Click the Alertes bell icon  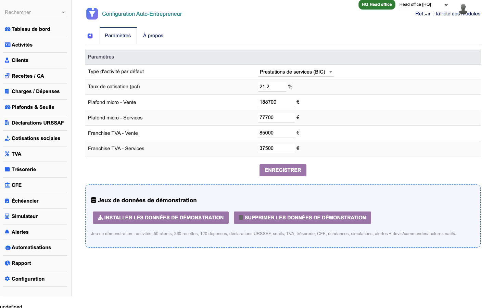pyautogui.click(x=7, y=232)
